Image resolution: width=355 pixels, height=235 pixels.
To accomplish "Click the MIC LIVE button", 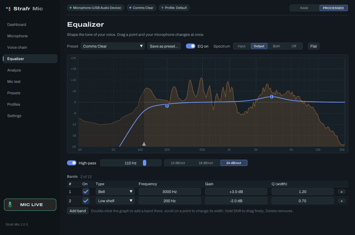I will 30,205.
